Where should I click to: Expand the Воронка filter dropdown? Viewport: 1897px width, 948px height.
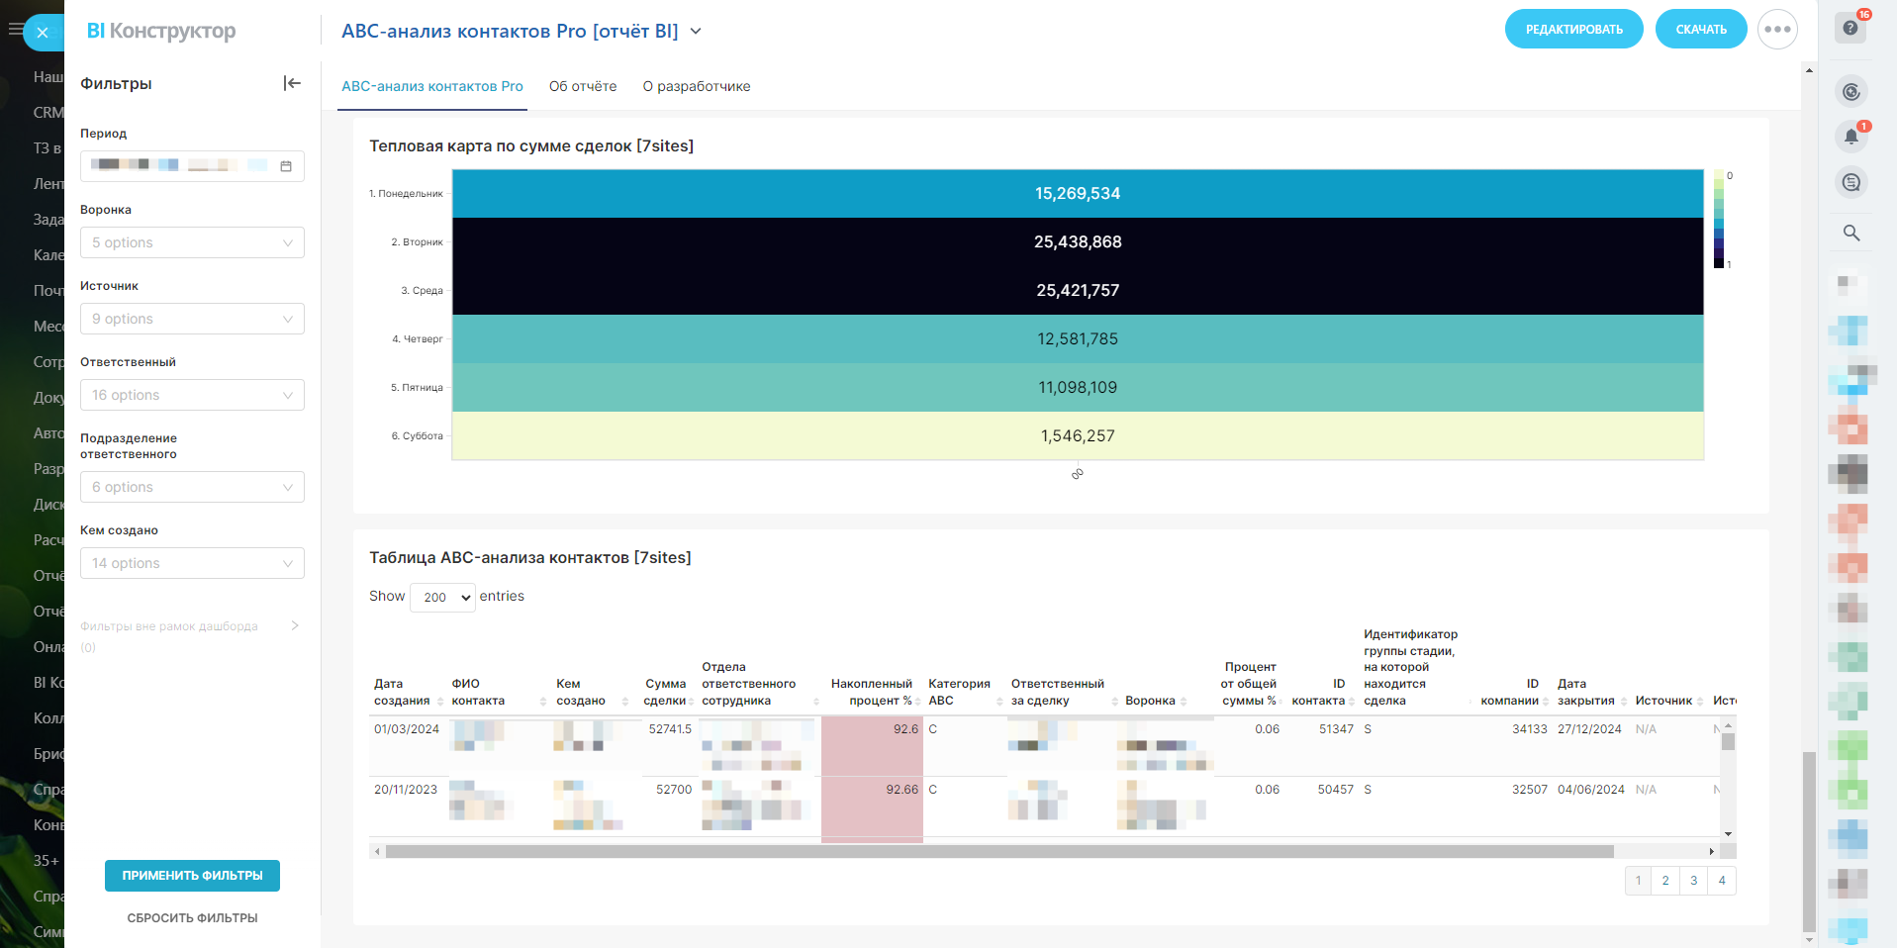point(192,242)
